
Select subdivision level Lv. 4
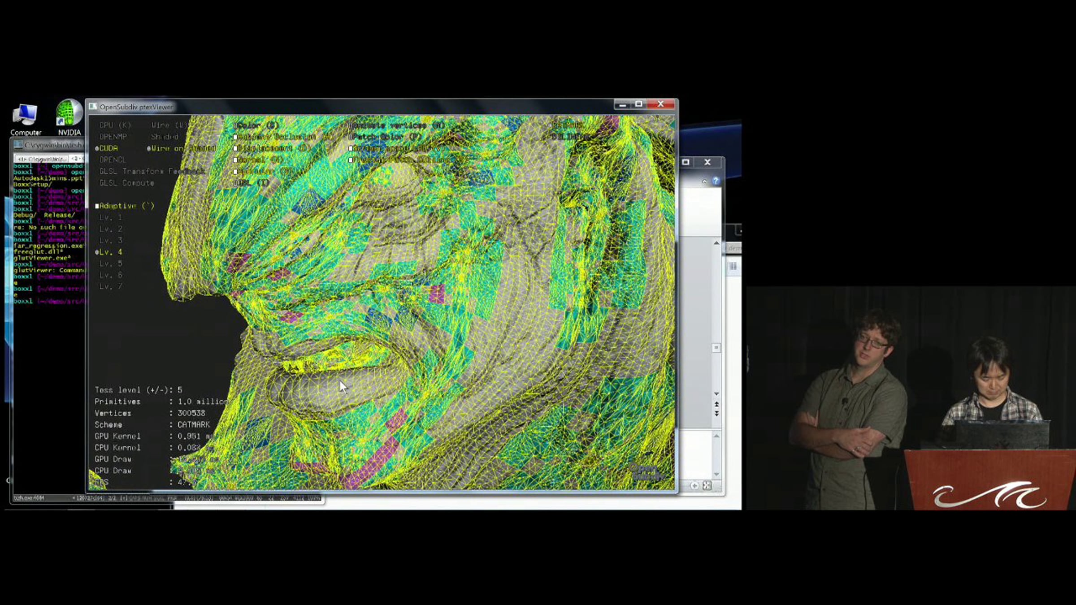(x=108, y=252)
